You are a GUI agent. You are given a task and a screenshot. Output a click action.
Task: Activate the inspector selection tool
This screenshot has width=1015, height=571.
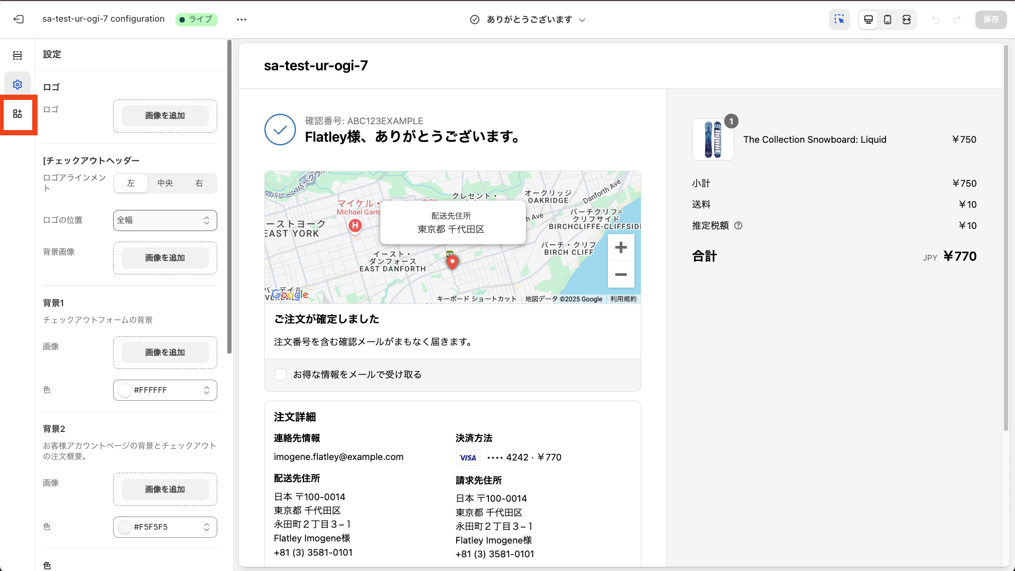[839, 20]
